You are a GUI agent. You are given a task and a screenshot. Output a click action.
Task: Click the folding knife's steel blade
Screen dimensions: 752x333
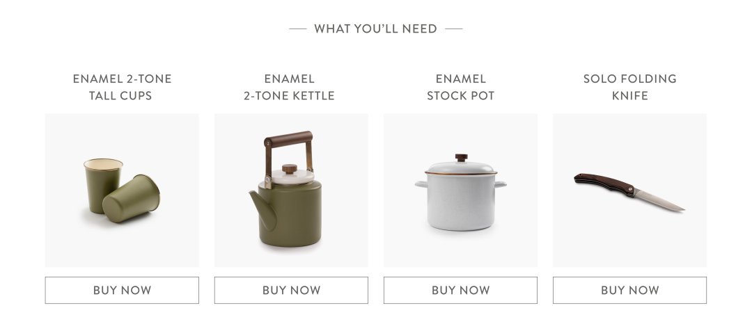[659, 200]
